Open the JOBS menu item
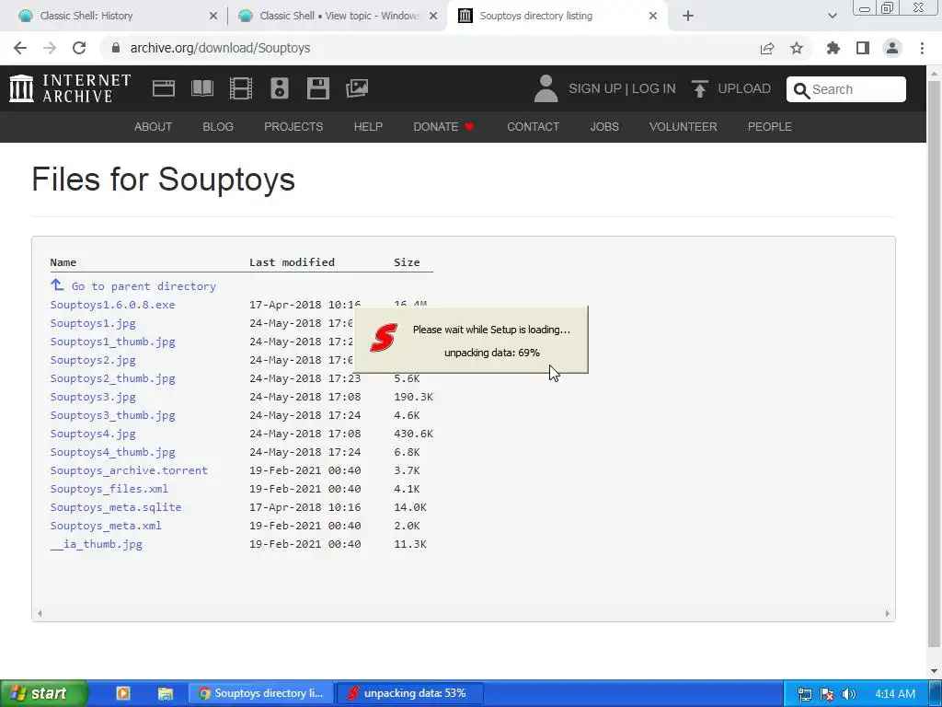 click(604, 127)
